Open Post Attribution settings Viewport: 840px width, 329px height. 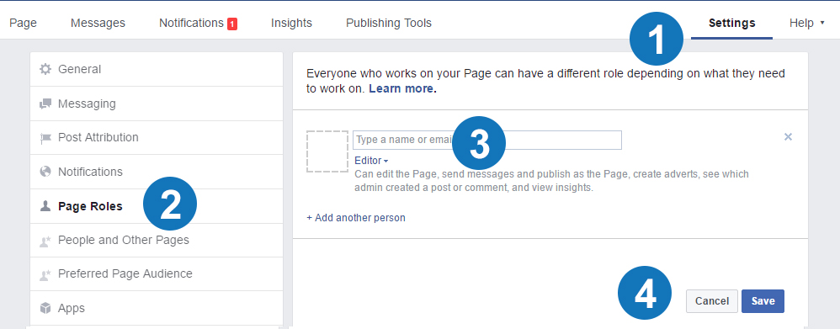(x=157, y=138)
